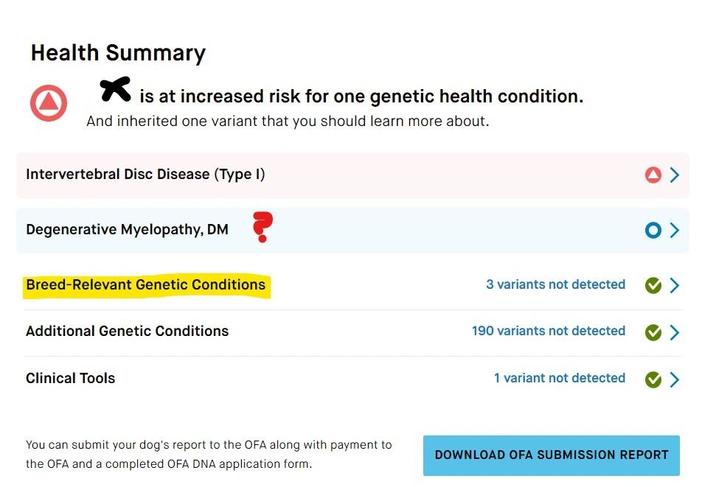702x487 pixels.
Task: Click the black scribble covering the dog's name
Action: [116, 90]
